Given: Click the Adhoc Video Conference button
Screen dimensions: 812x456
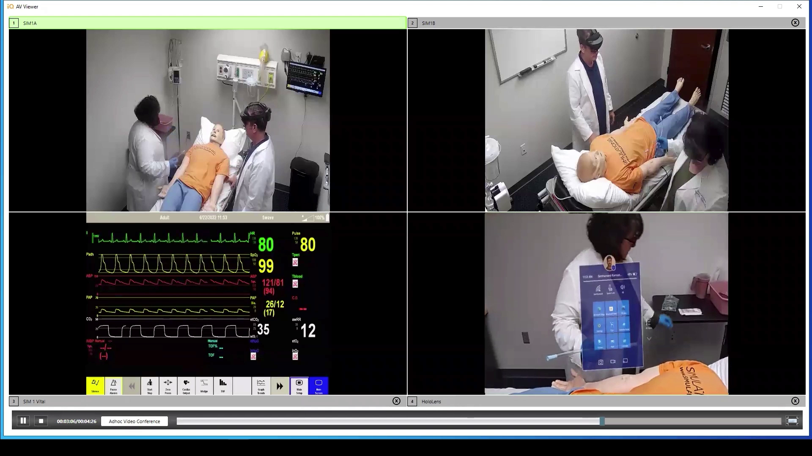Looking at the screenshot, I should click(134, 421).
